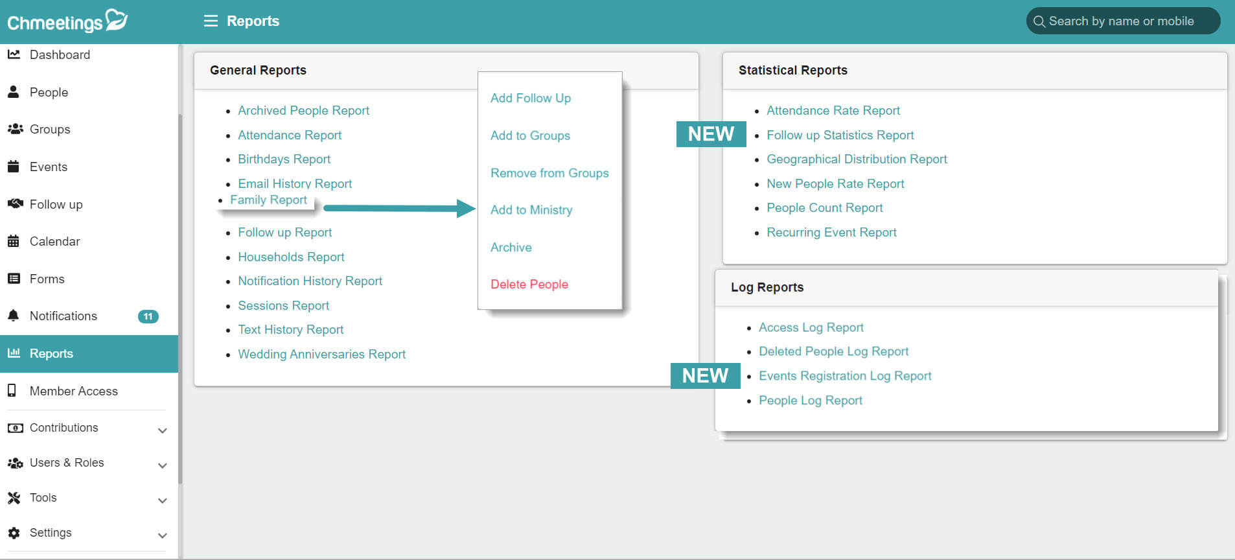Viewport: 1235px width, 560px height.
Task: Click the Chmeetings logo
Action: pos(67,21)
